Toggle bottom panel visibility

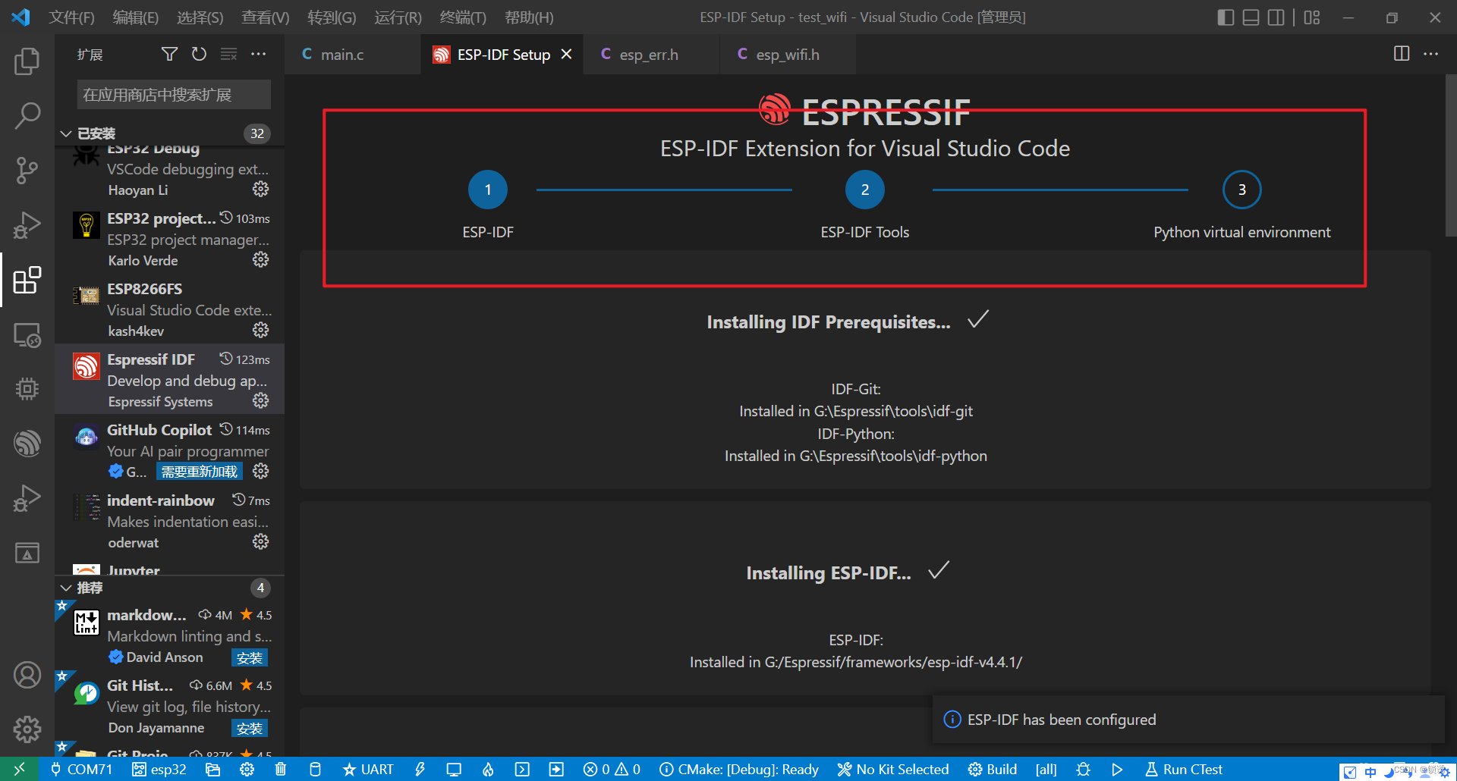(x=1251, y=17)
